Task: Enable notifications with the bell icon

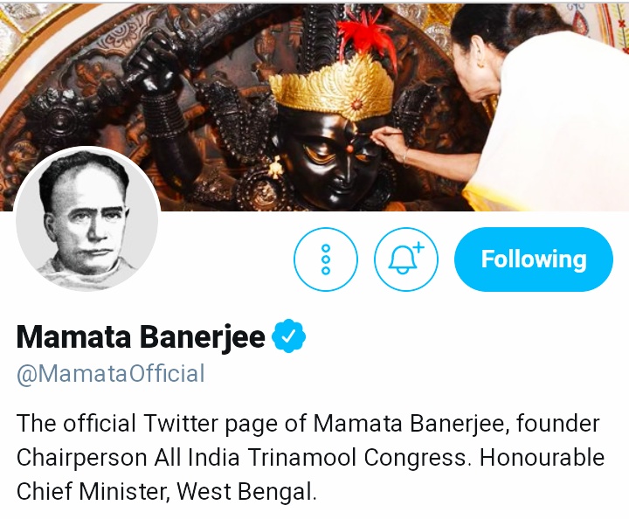Action: click(405, 259)
